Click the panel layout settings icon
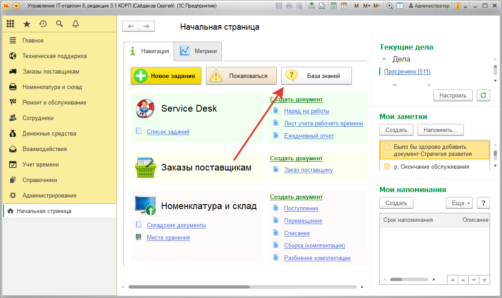 point(400,6)
